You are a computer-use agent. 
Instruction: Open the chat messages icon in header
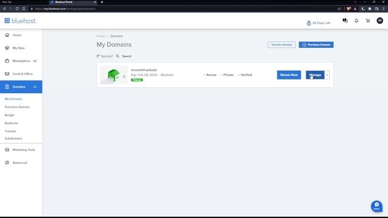[345, 21]
